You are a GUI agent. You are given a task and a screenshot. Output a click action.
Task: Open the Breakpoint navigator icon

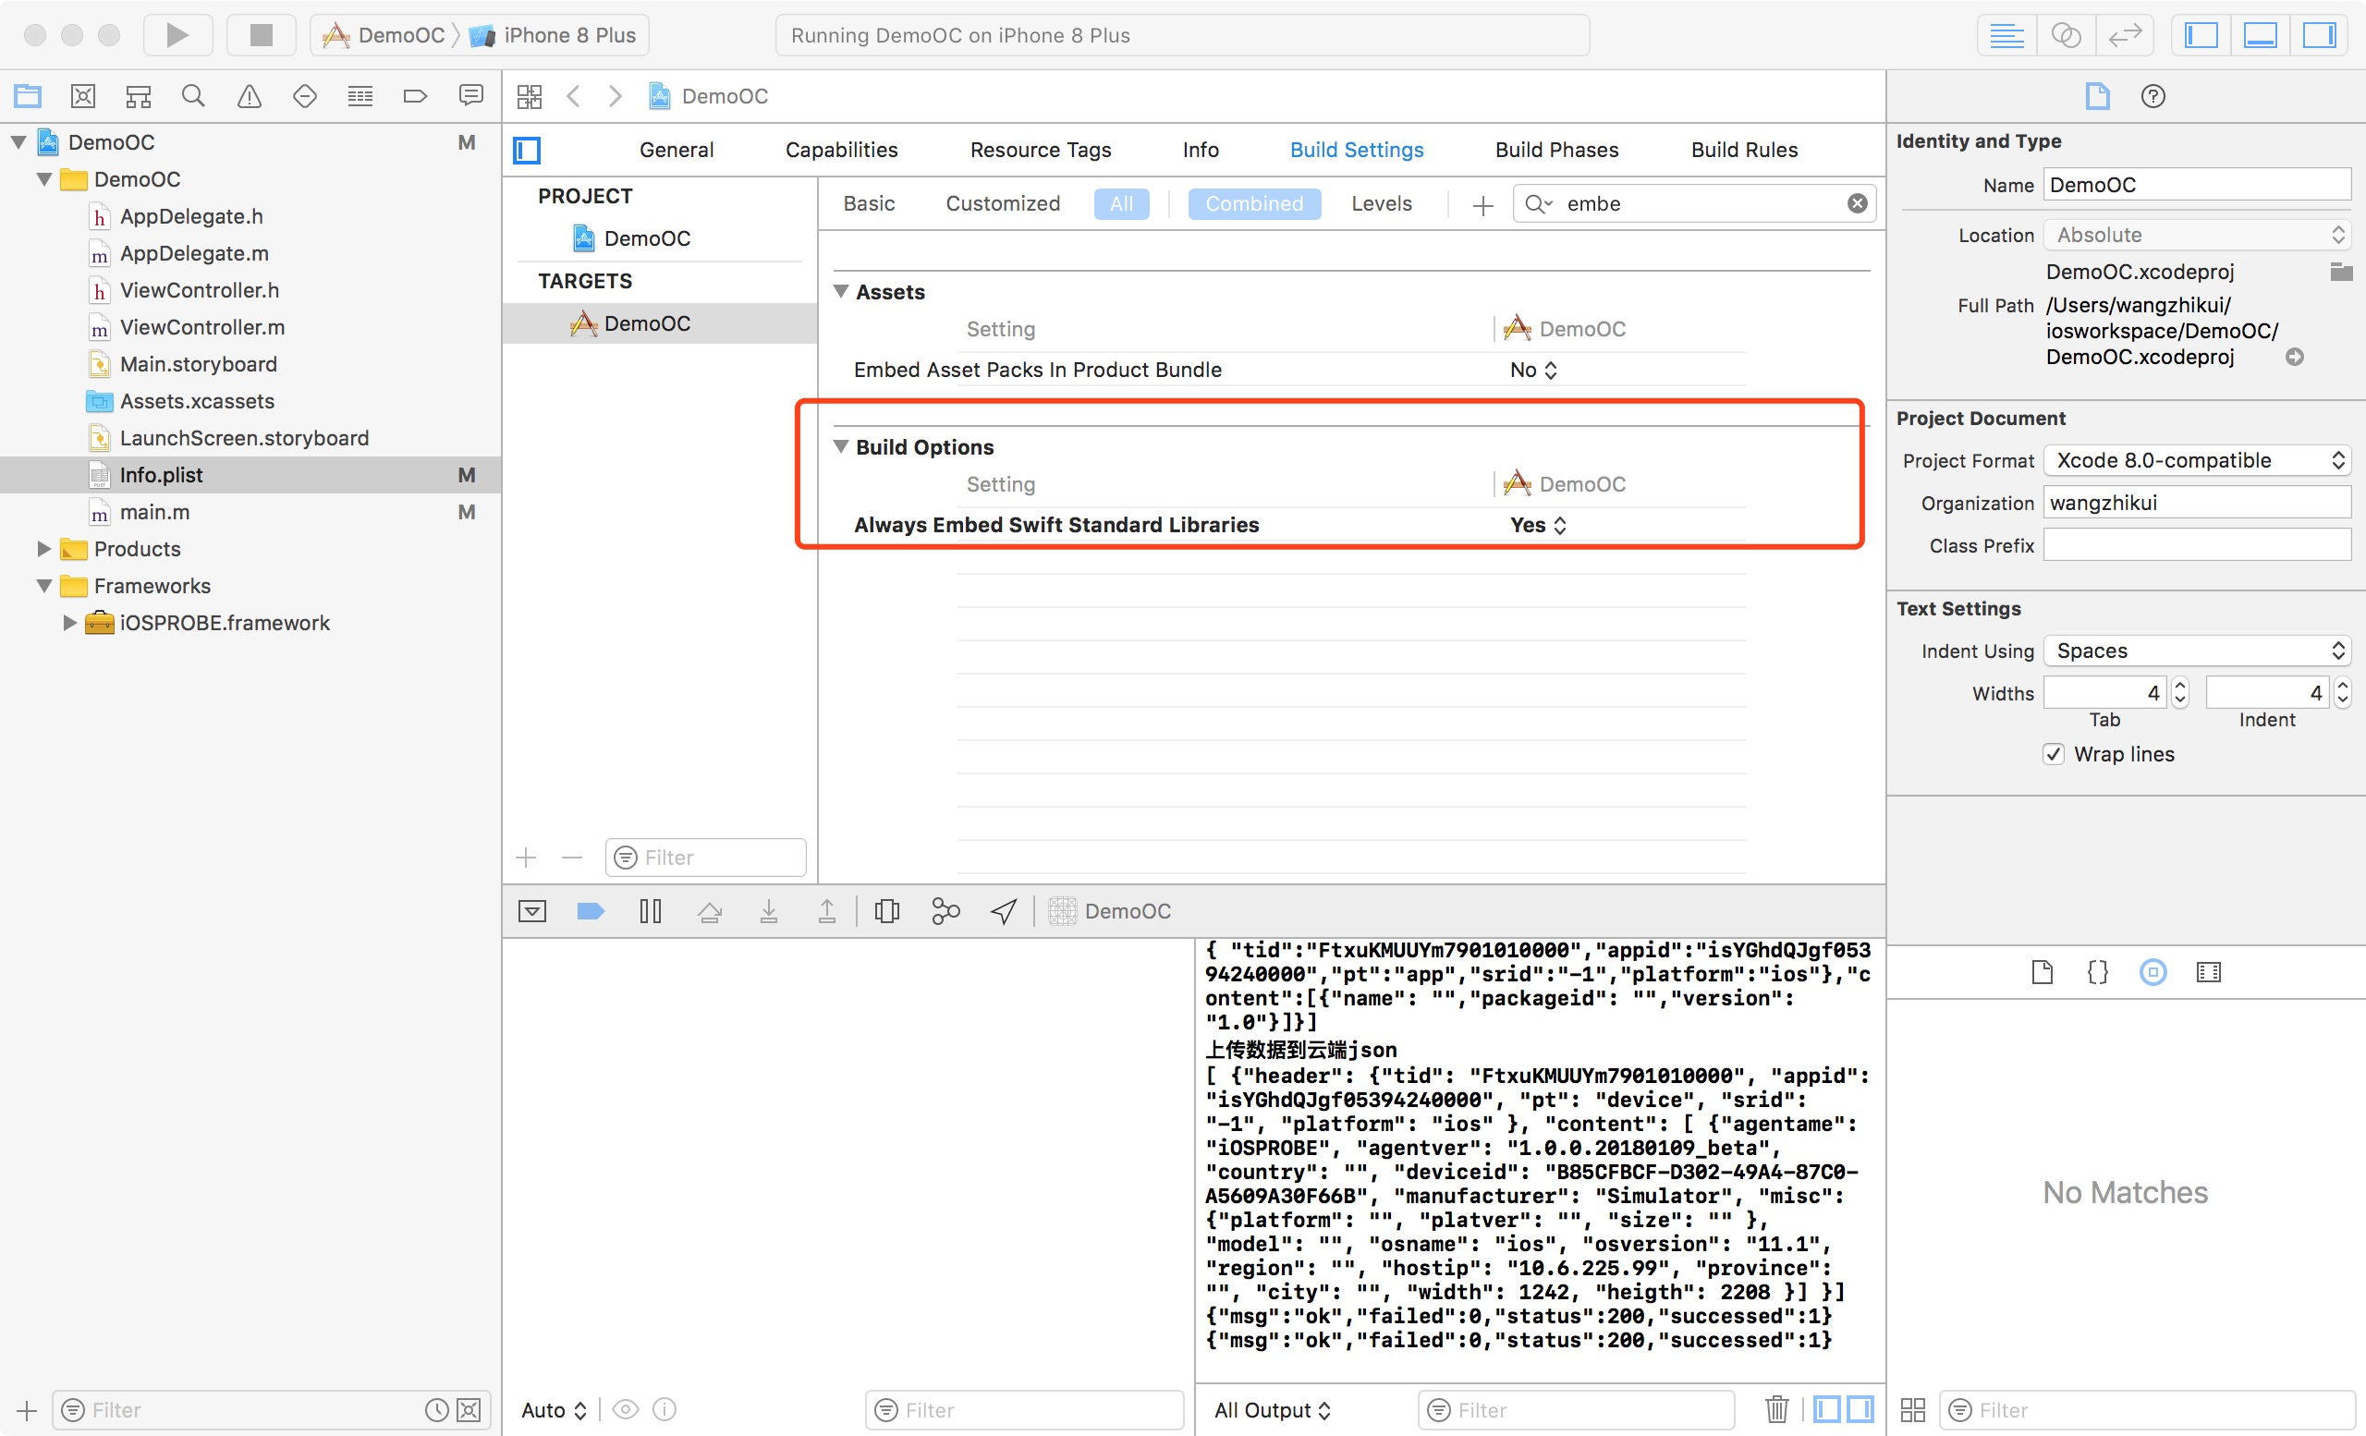[415, 96]
